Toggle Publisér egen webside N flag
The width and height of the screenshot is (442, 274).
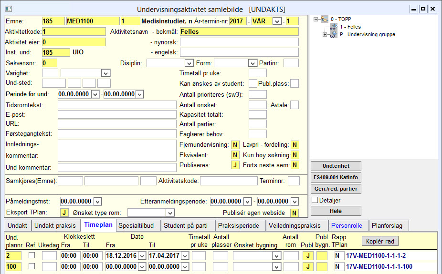pyautogui.click(x=295, y=213)
